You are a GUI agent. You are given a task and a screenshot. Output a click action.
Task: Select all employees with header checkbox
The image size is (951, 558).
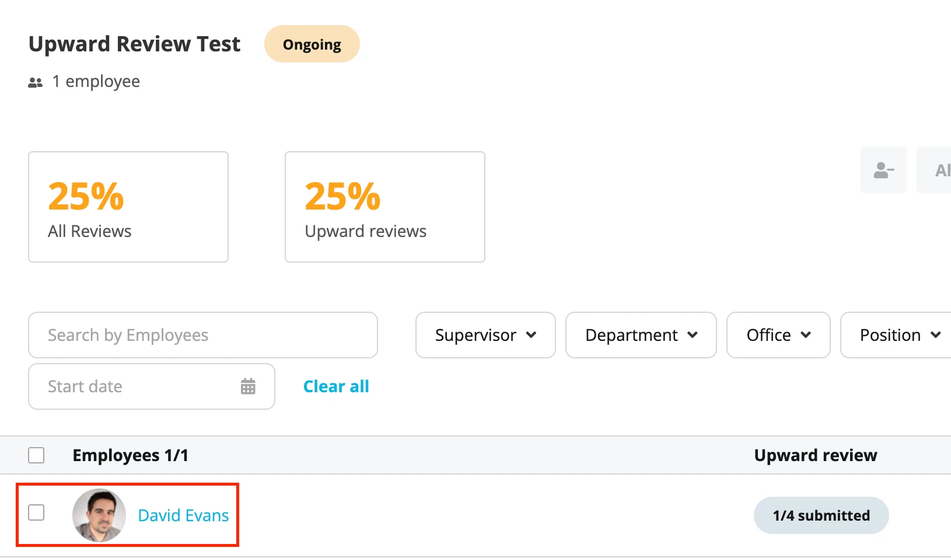point(36,455)
